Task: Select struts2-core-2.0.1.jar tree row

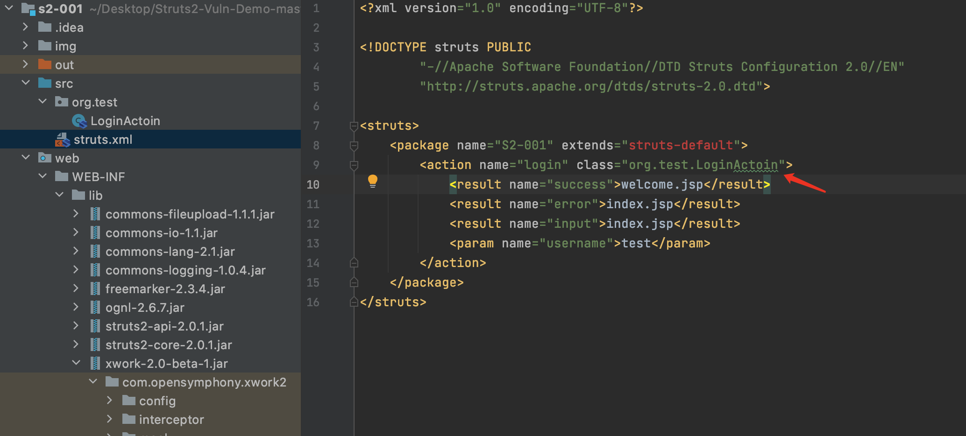Action: click(150, 345)
